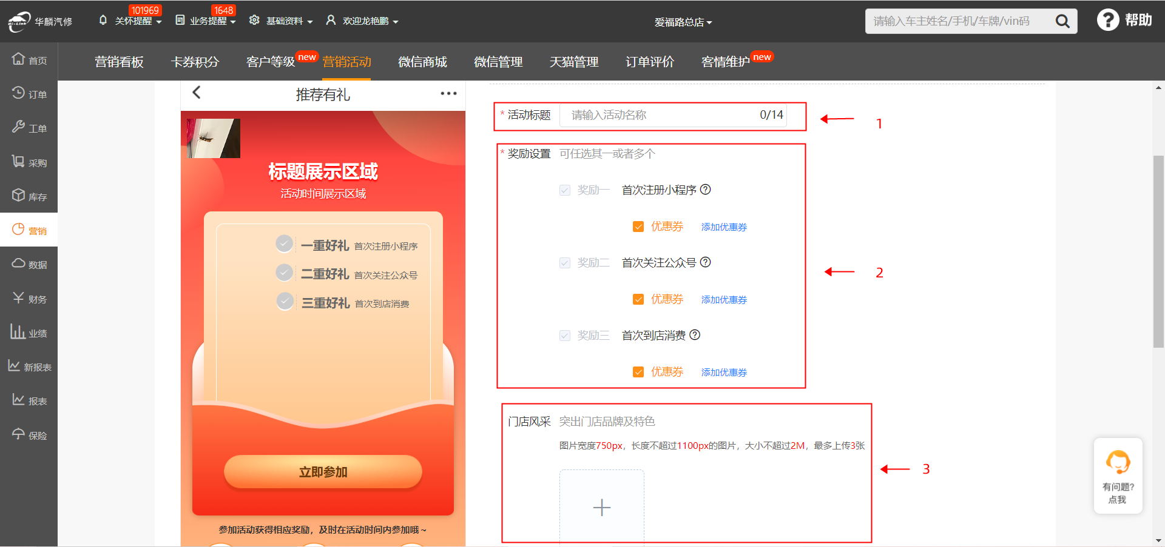Open 财务 in the sidebar

tap(29, 299)
